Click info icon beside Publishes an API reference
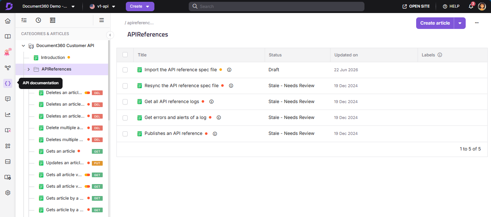Viewport: 491px width, 217px height. 215,134
